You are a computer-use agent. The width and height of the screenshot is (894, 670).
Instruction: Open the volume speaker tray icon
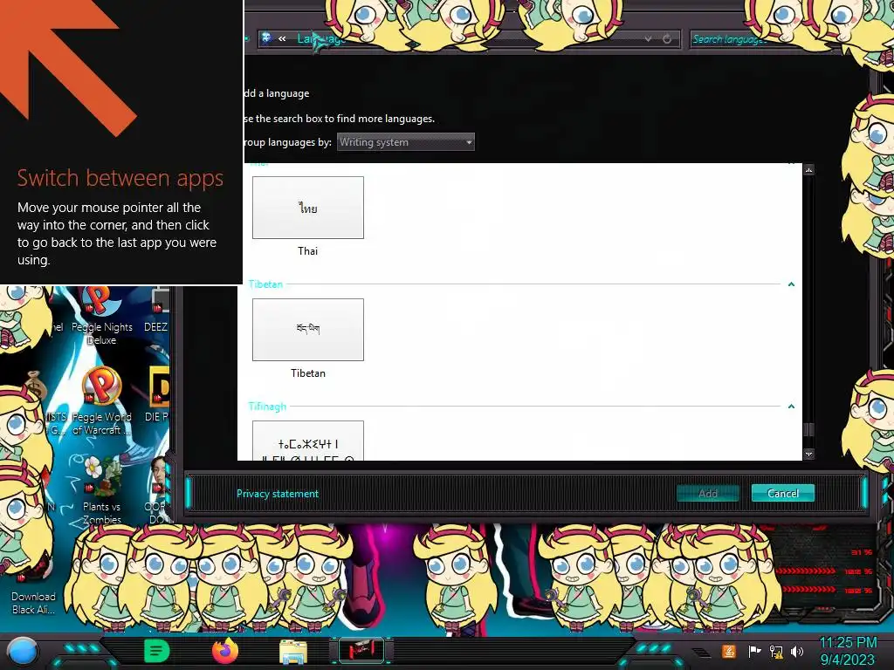tap(796, 651)
